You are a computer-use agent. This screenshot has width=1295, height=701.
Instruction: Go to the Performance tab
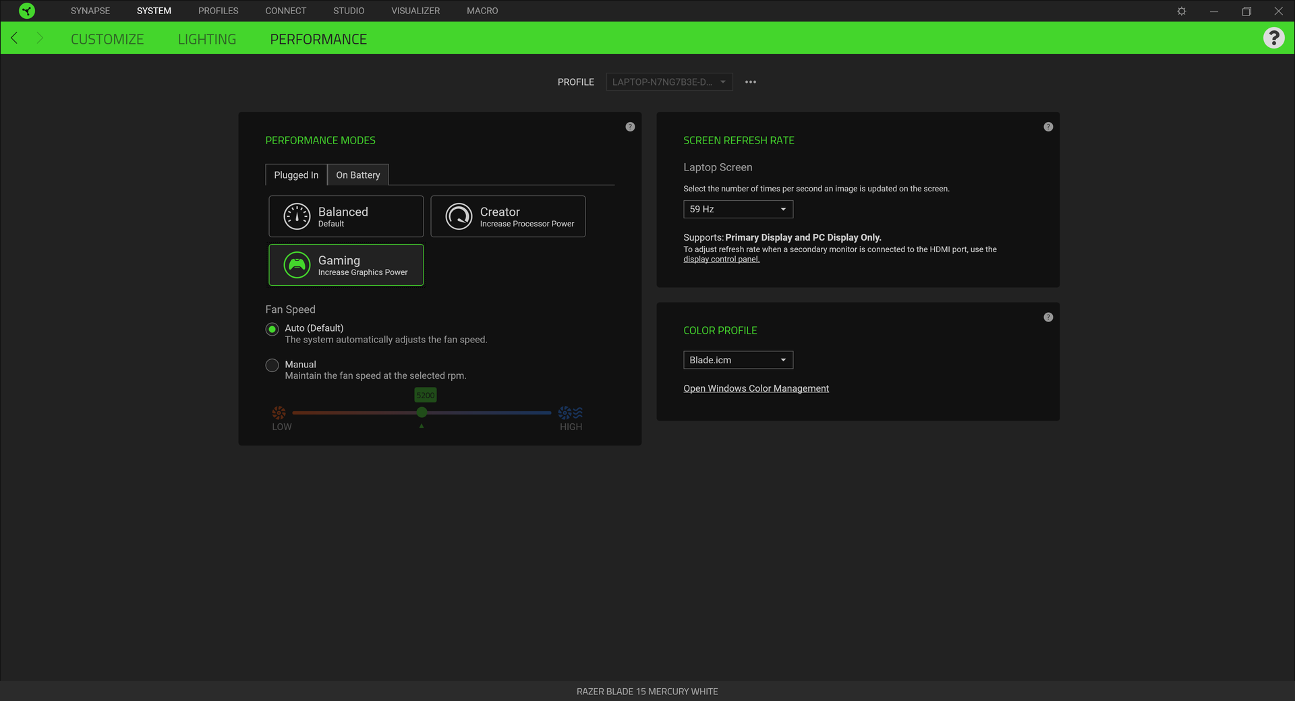(x=318, y=39)
